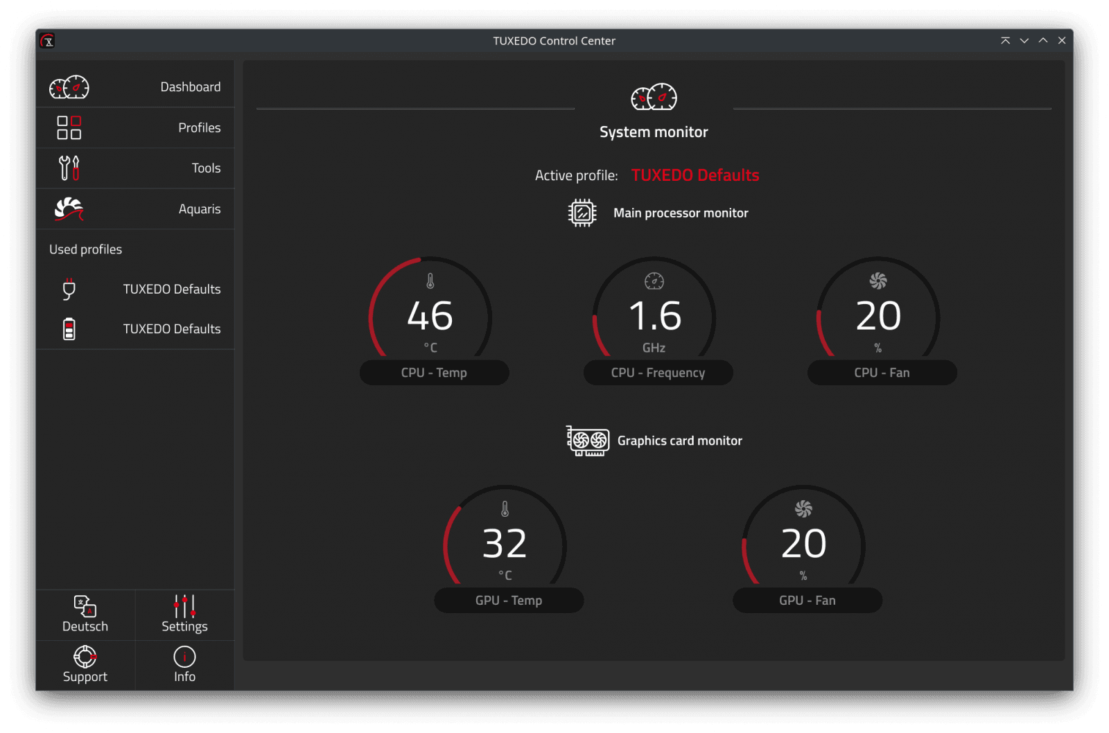Image resolution: width=1109 pixels, height=733 pixels.
Task: Switch to the Aquaris page
Action: click(x=135, y=209)
